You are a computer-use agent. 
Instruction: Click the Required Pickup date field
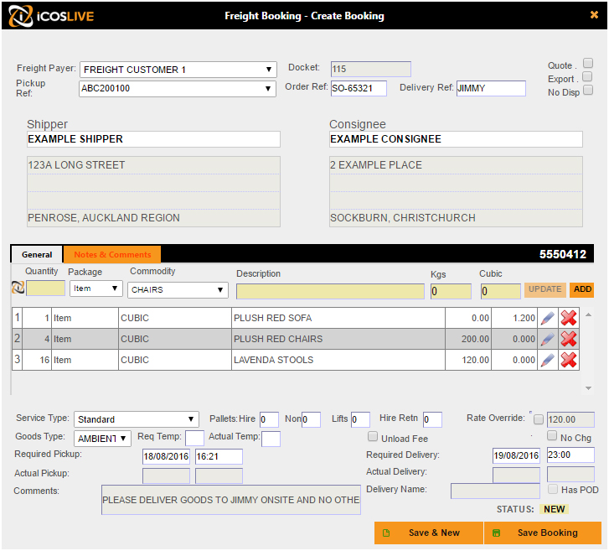pyautogui.click(x=166, y=456)
